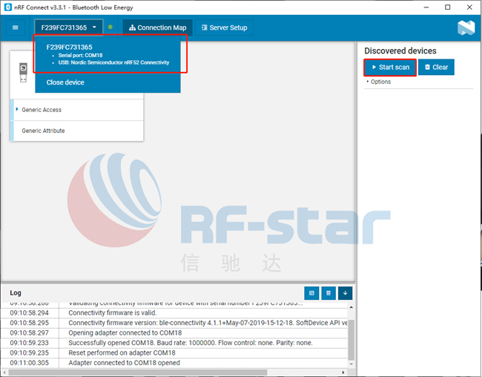The height and width of the screenshot is (377, 482).
Task: Clear the log with trash icon
Action: click(329, 293)
